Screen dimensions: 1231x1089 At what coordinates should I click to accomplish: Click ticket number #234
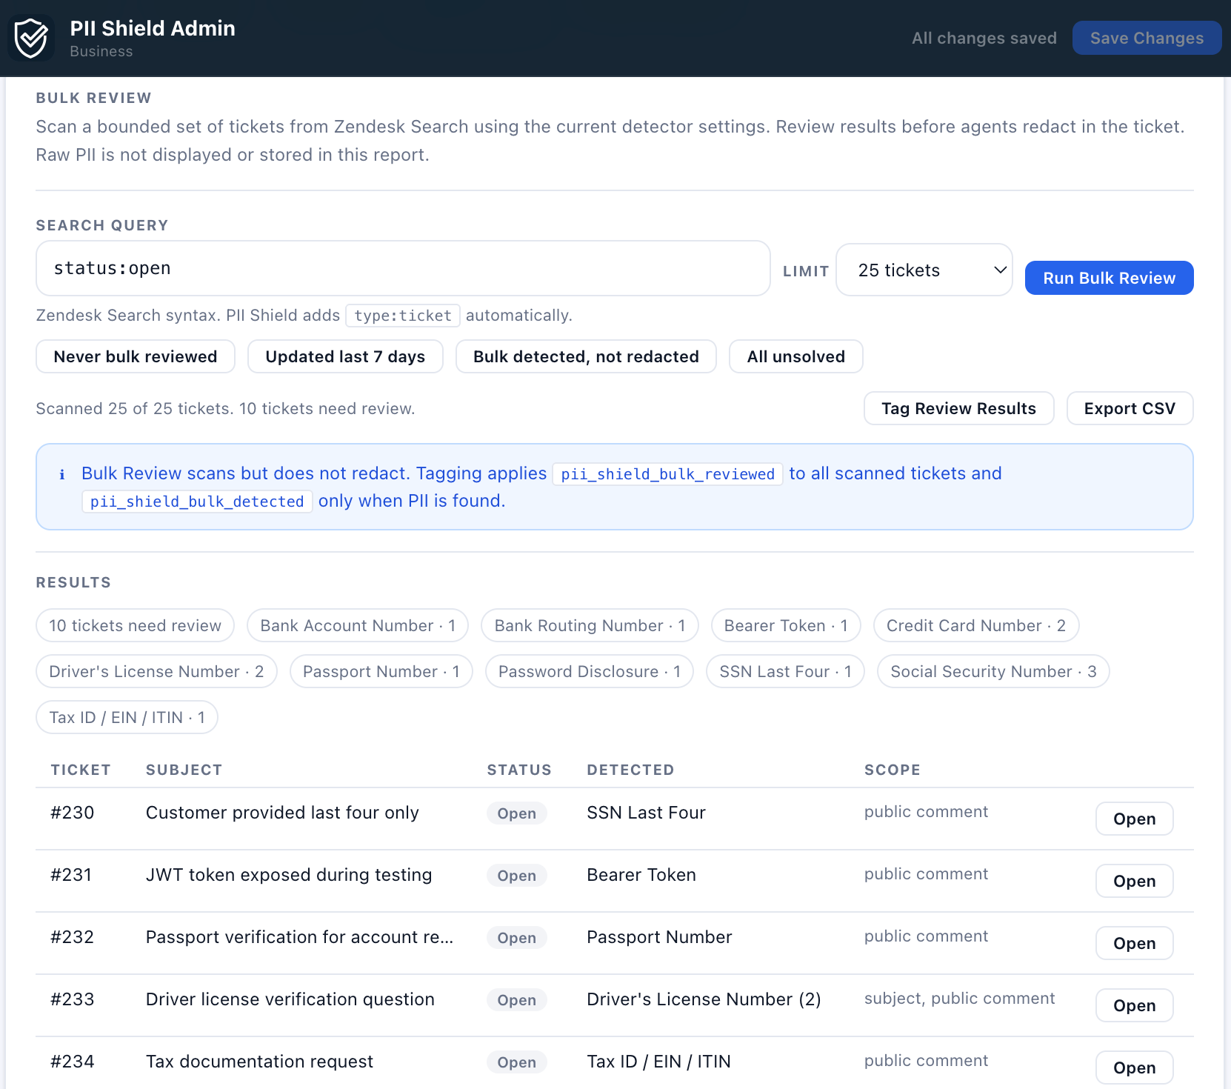click(x=73, y=1062)
